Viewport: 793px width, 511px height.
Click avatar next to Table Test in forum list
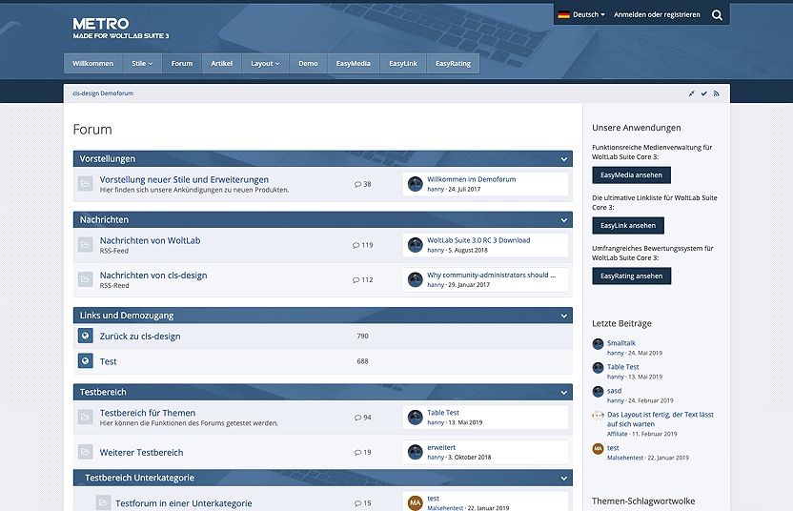(x=416, y=417)
